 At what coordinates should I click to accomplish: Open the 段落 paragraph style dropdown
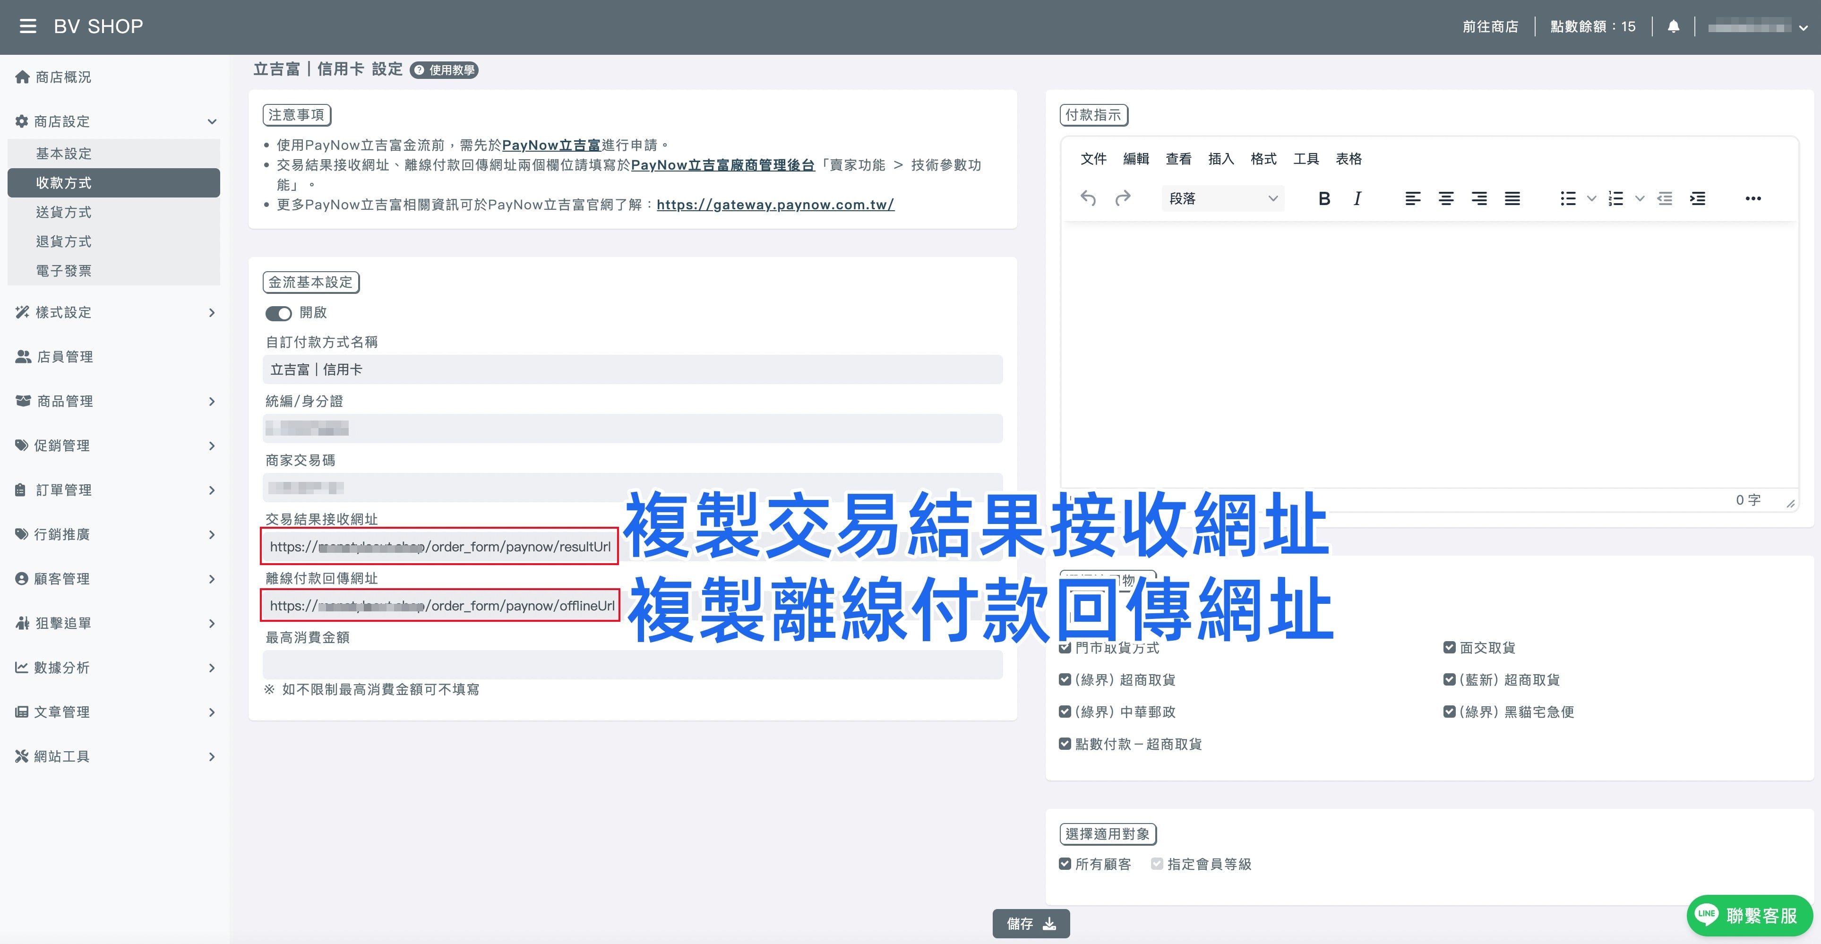click(x=1223, y=199)
